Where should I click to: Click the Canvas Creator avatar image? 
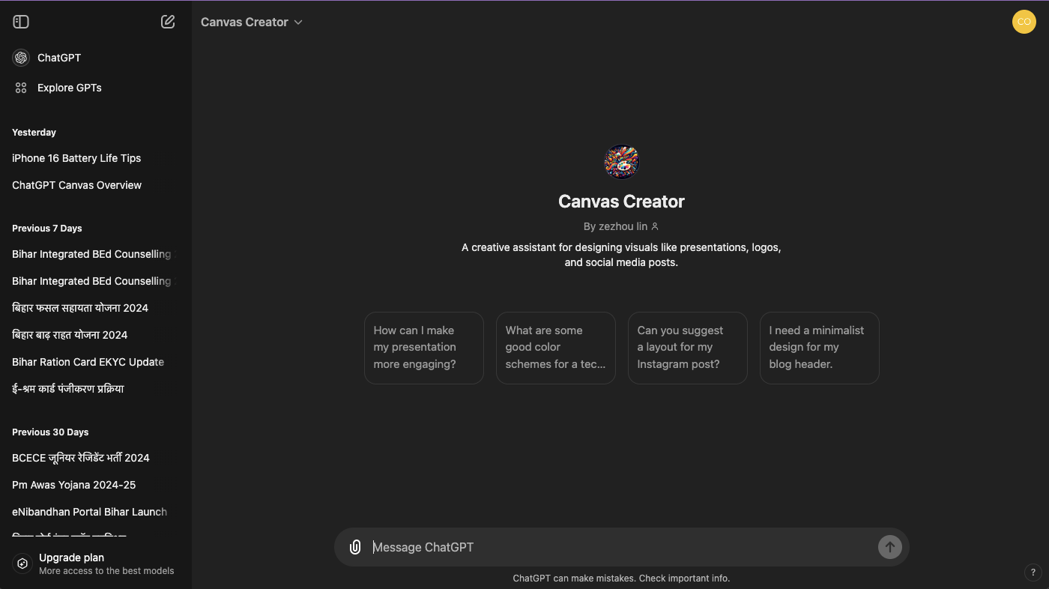pyautogui.click(x=621, y=162)
